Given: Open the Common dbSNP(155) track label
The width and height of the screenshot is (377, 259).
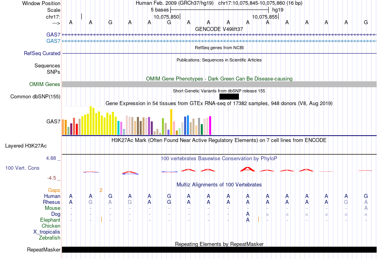Looking at the screenshot, I should point(35,97).
